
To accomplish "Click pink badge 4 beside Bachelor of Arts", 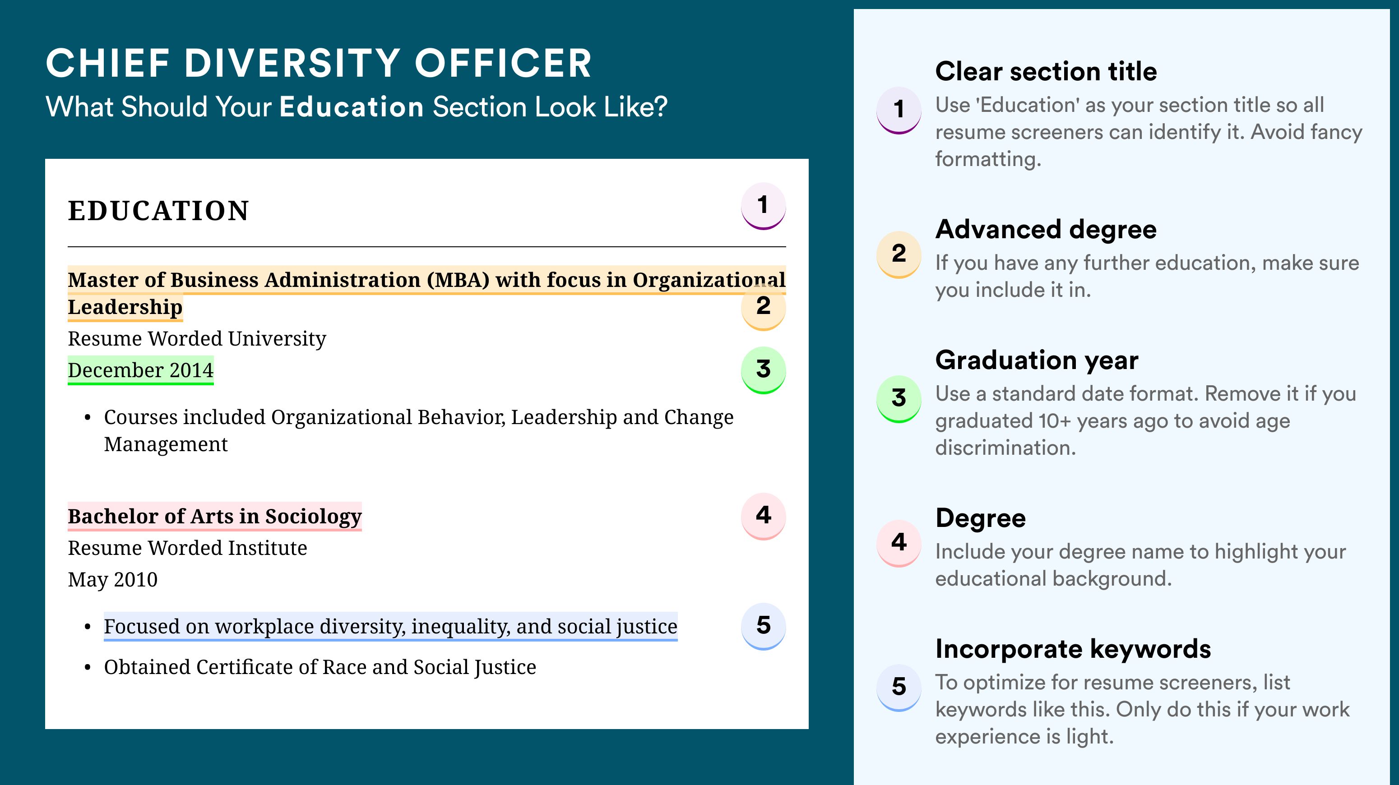I will coord(763,516).
